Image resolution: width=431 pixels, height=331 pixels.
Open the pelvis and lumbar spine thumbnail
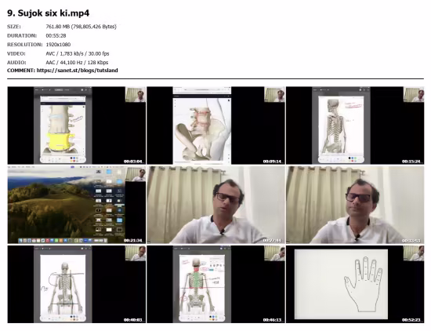click(x=215, y=125)
